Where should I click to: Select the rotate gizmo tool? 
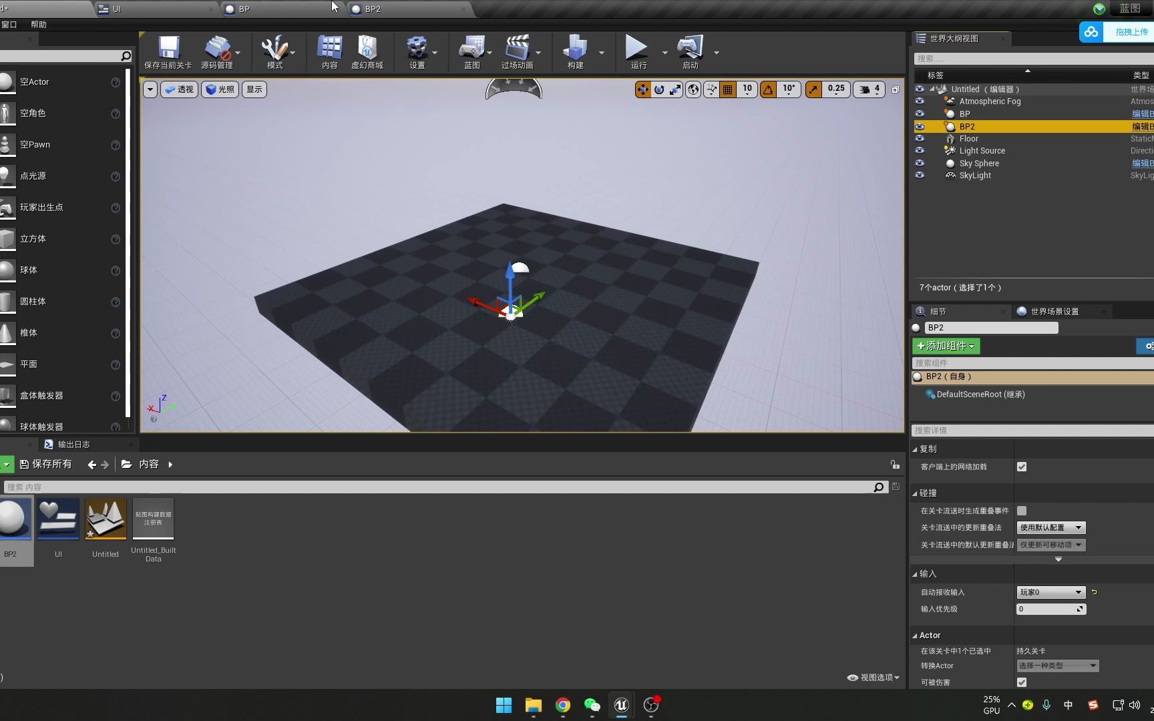(659, 89)
